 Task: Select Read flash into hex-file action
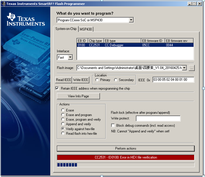pos(63,133)
